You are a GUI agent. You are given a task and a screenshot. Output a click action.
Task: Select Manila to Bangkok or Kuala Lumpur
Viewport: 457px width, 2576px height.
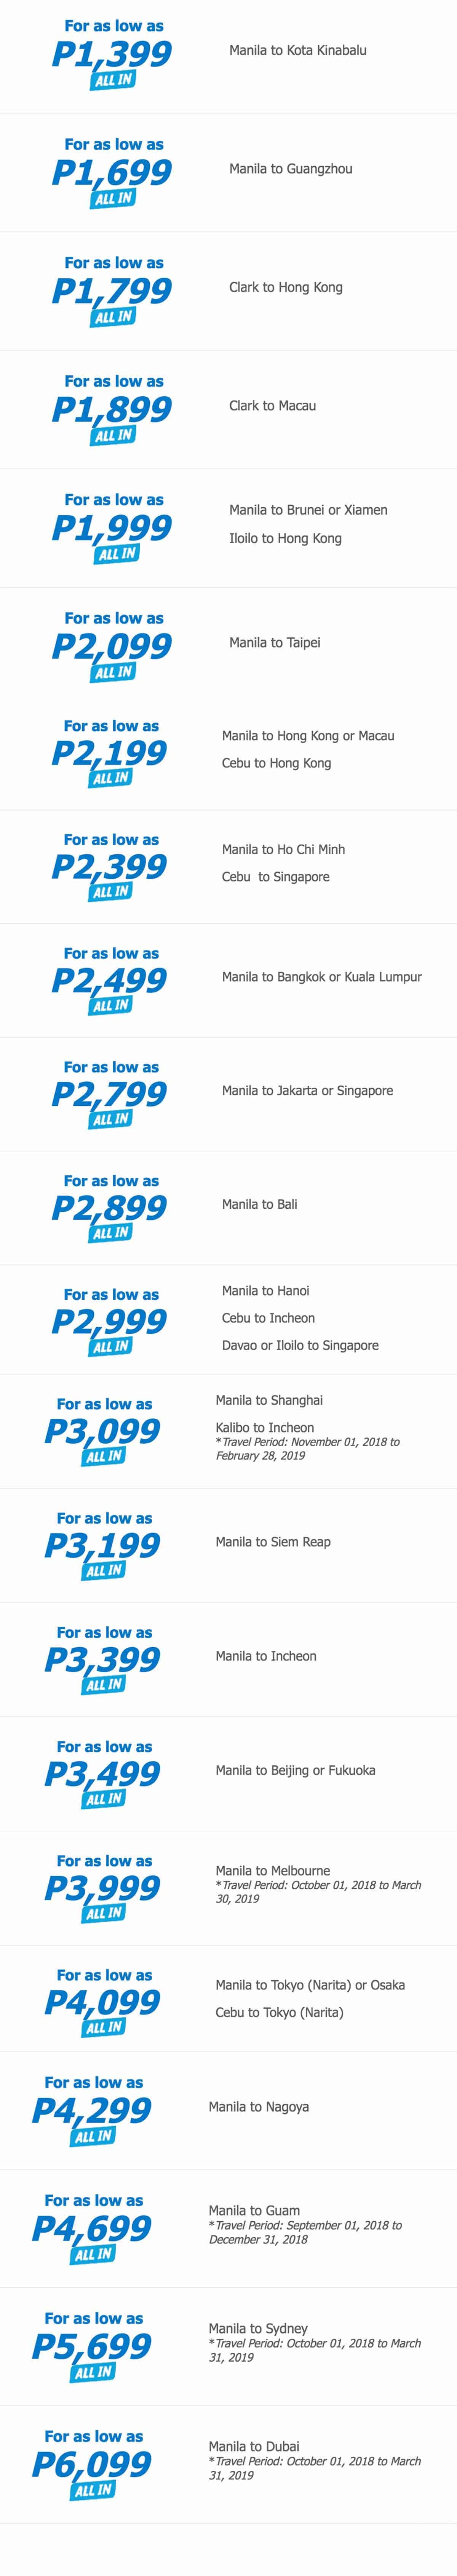click(321, 977)
